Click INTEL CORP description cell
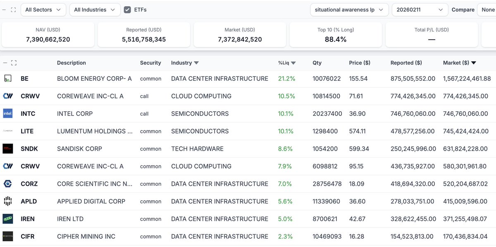This screenshot has height=247, width=496. [x=75, y=114]
